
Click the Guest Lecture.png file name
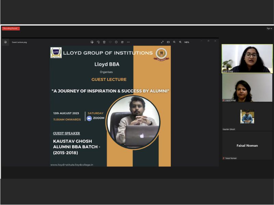point(19,42)
